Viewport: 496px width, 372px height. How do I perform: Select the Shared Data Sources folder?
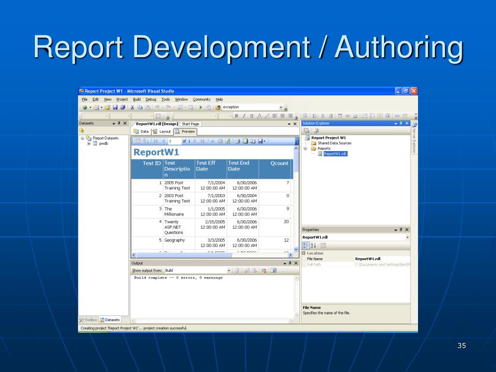tap(334, 143)
